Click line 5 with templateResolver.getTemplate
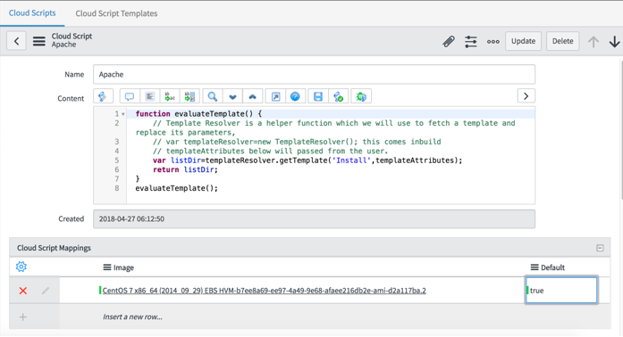Image resolution: width=623 pixels, height=337 pixels. 307,160
